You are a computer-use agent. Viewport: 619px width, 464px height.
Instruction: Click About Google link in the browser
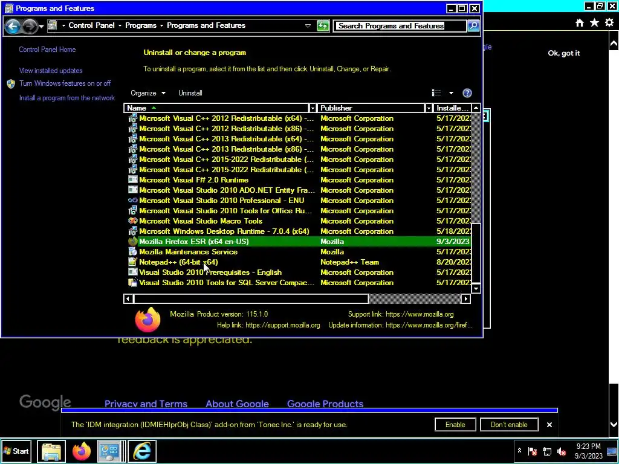pyautogui.click(x=237, y=404)
